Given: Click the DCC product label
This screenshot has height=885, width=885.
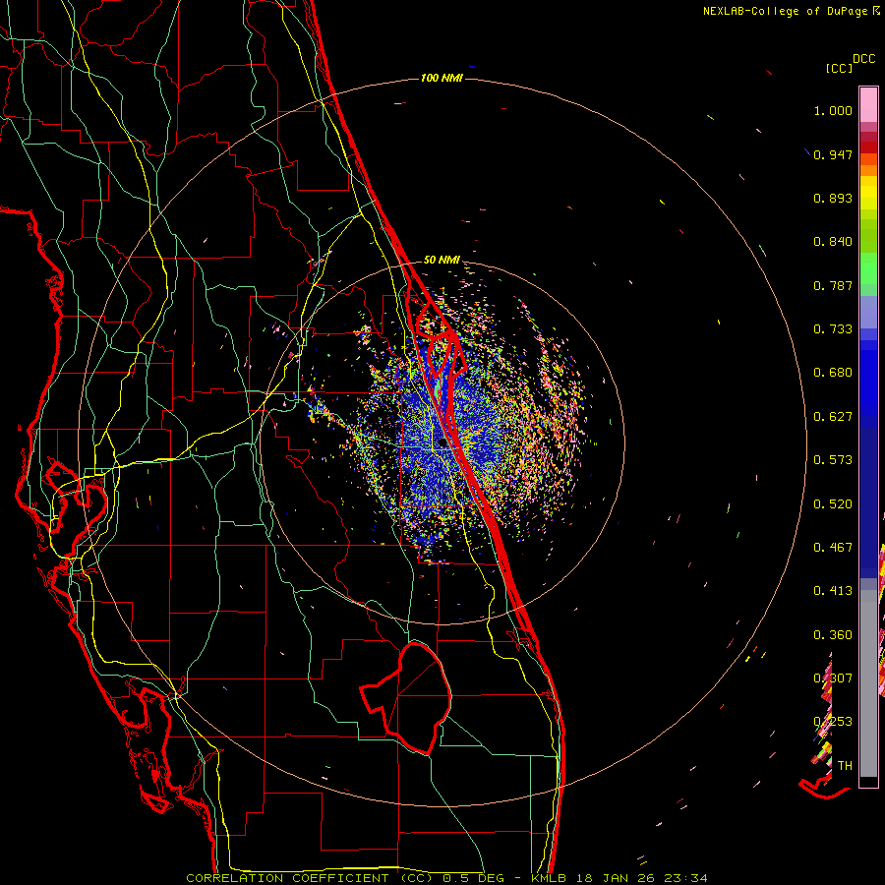Looking at the screenshot, I should coord(863,59).
